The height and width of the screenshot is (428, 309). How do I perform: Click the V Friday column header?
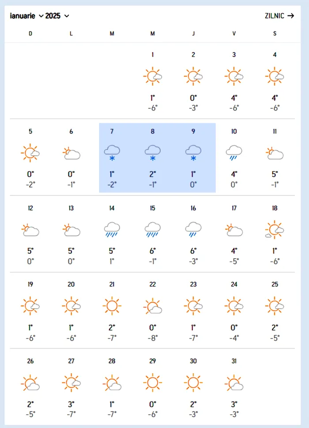234,34
